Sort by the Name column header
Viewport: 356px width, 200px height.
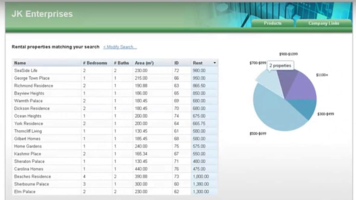20,63
